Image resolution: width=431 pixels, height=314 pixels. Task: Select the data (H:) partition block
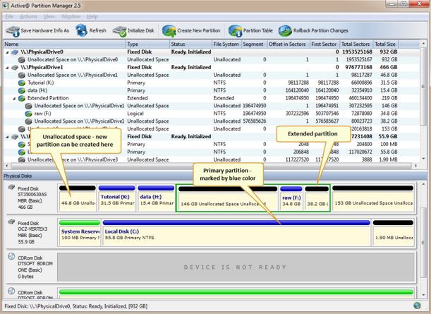point(156,198)
